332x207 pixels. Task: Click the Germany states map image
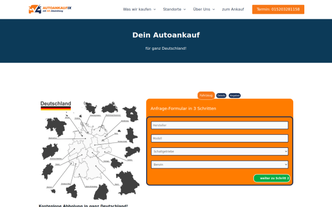pyautogui.click(x=90, y=150)
